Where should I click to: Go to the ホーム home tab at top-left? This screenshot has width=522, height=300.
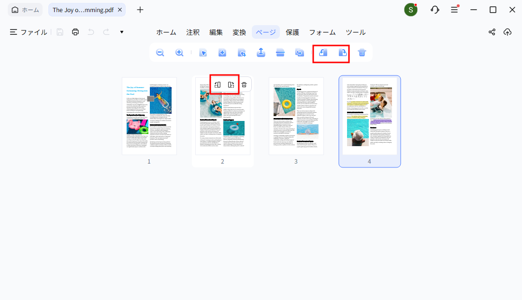25,10
